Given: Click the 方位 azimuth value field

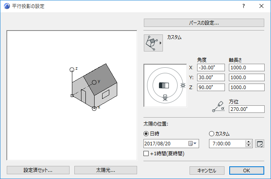Looking at the screenshot, I should [246, 109].
